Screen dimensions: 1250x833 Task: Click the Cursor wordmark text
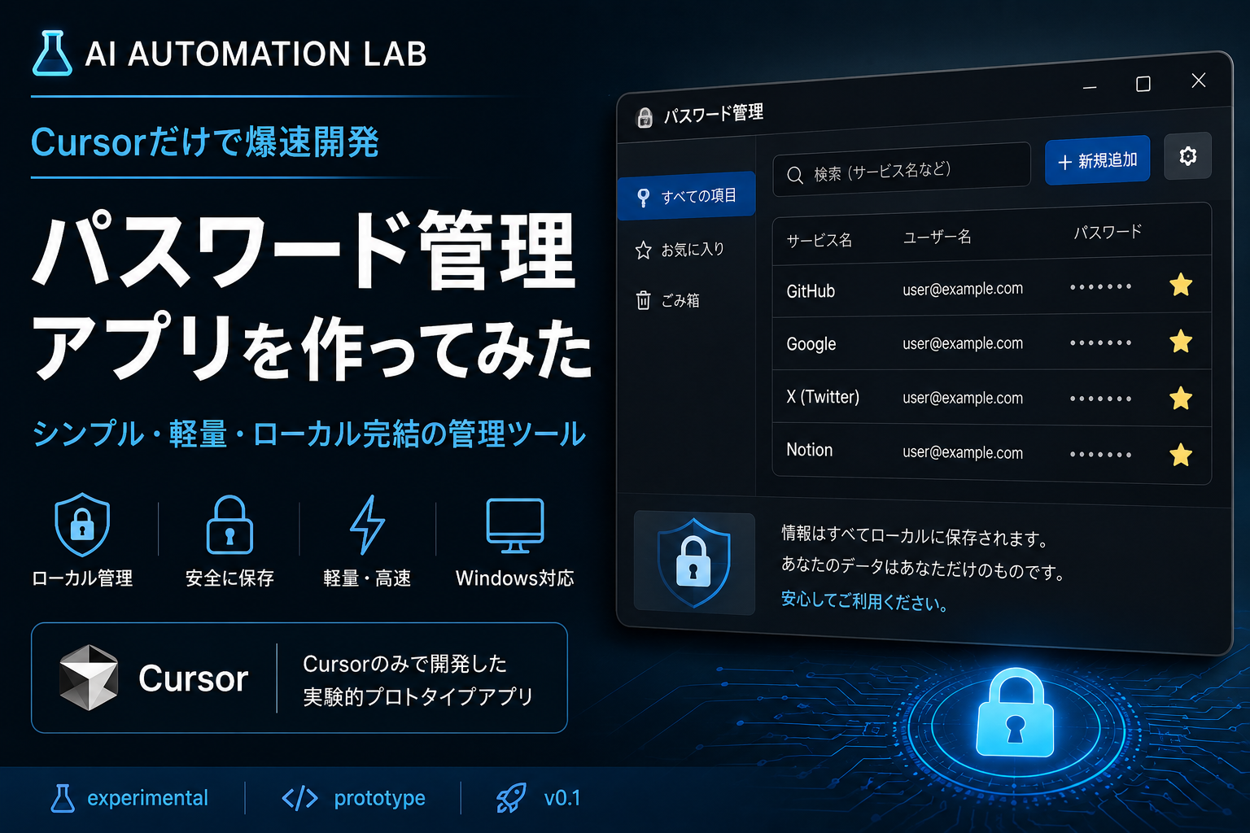coord(193,678)
